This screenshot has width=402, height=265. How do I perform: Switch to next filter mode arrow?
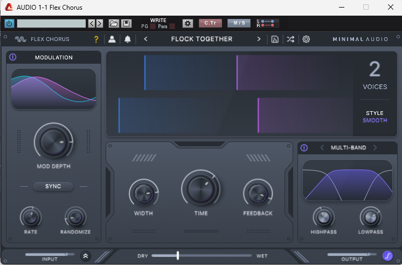click(x=375, y=148)
